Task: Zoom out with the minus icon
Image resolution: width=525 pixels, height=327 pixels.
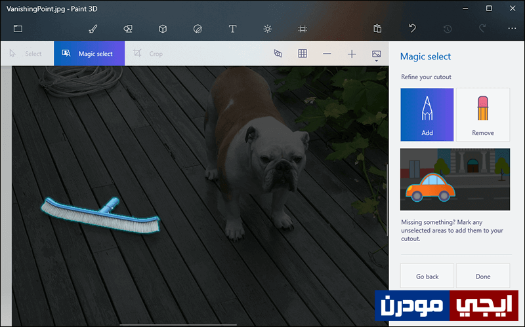Action: coord(327,54)
